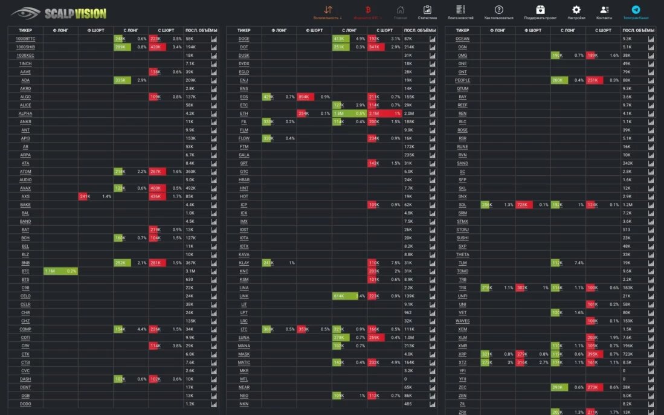Image resolution: width=664 pixels, height=415 pixels.
Task: Open the SOL ticker link
Action: pos(462,205)
